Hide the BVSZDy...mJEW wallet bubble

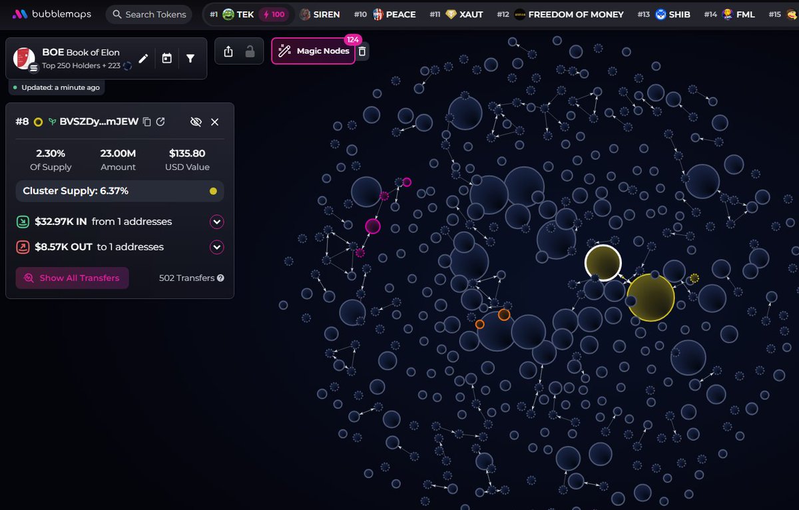pyautogui.click(x=196, y=122)
